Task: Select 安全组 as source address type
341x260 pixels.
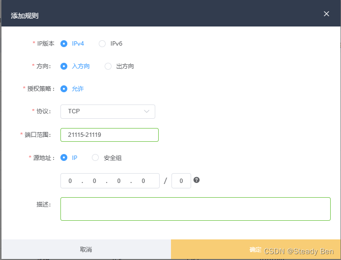Action: 96,158
